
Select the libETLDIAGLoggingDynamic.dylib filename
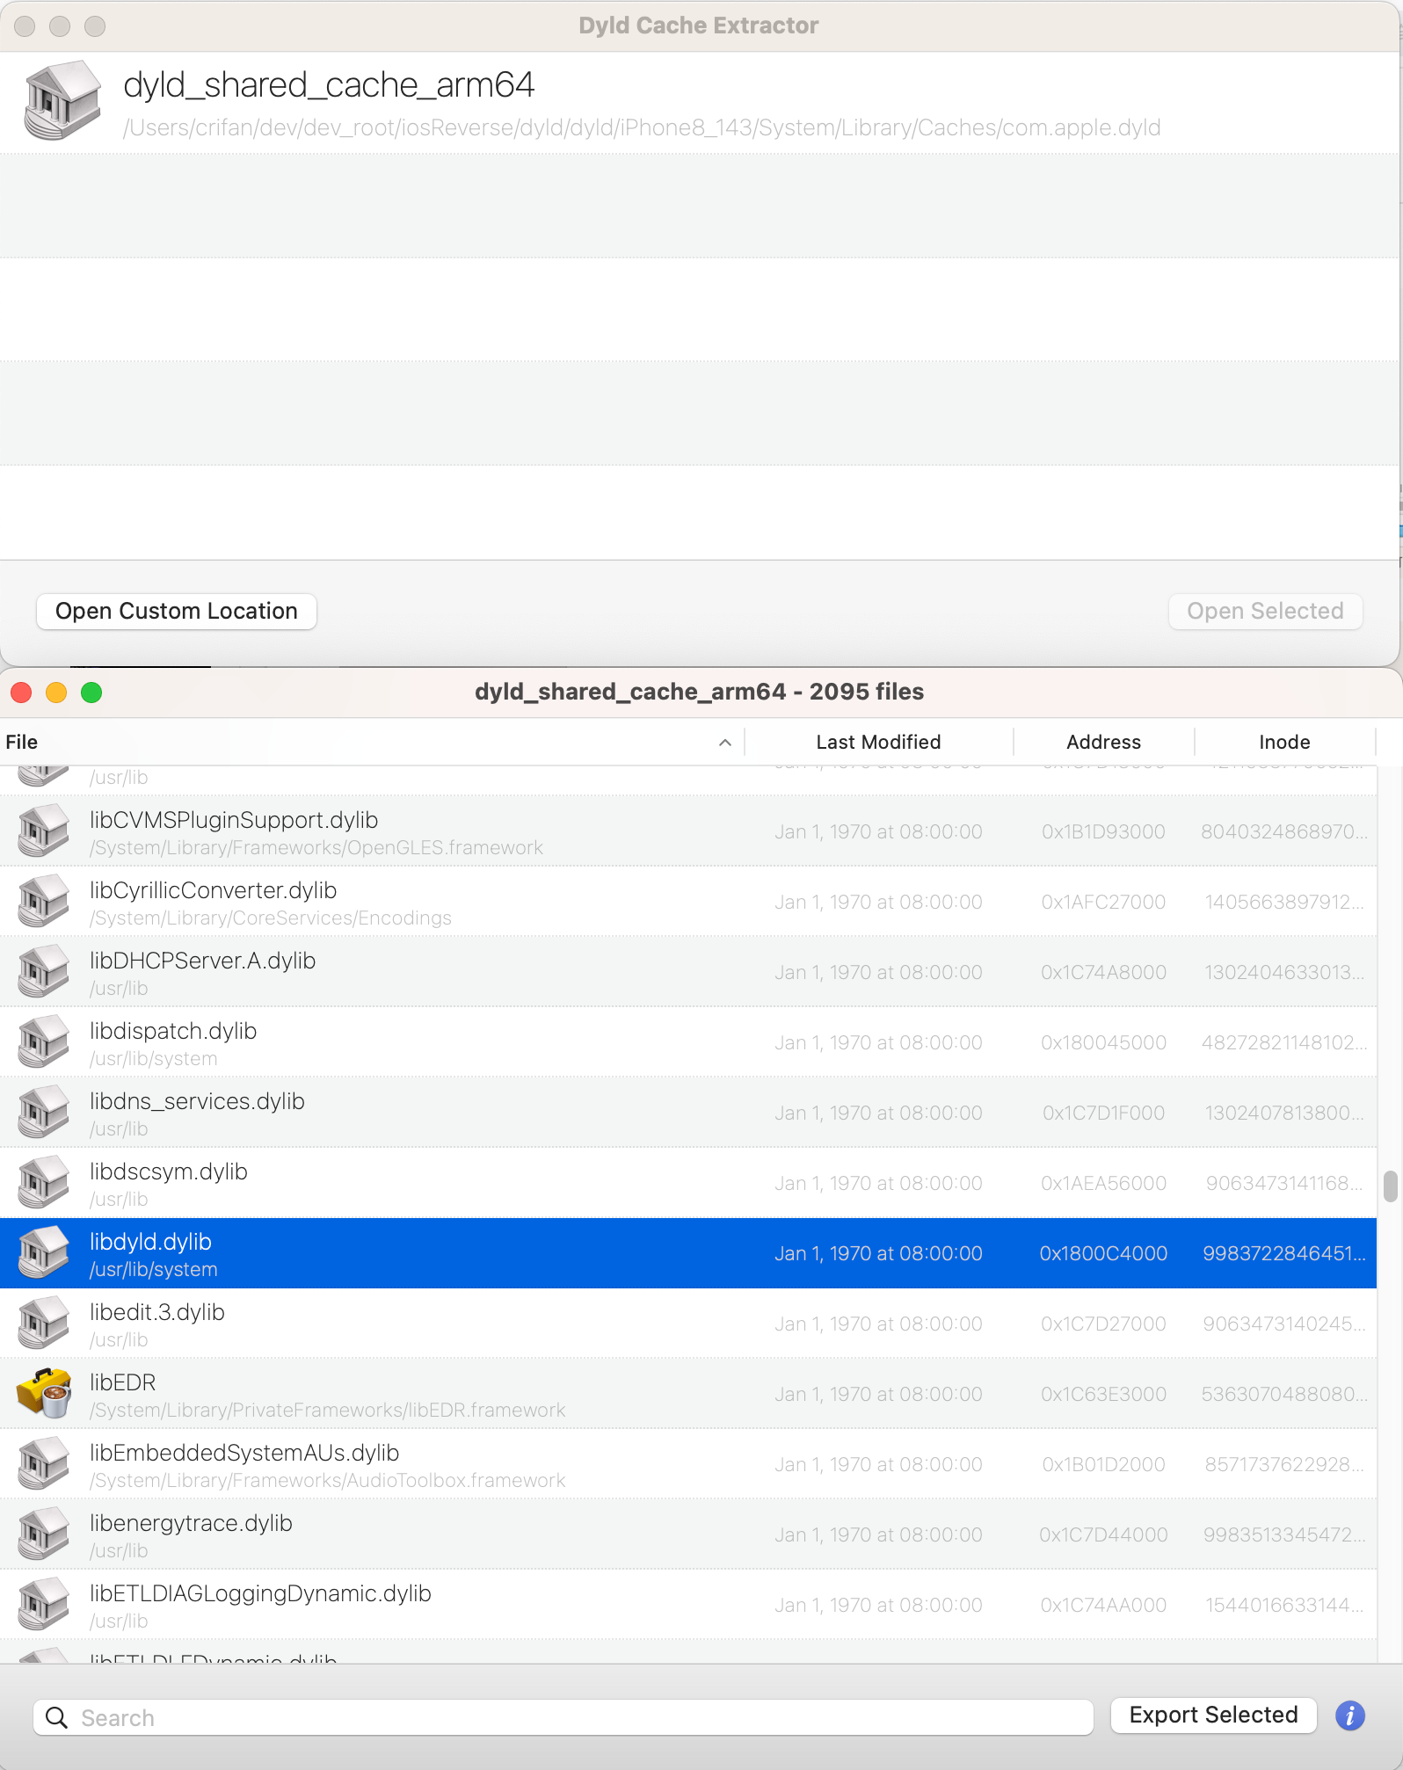(260, 1593)
